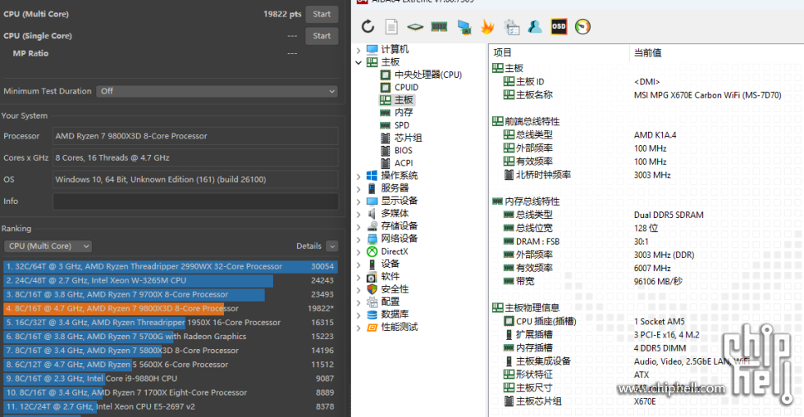Select 服务器 tree item
The width and height of the screenshot is (804, 417).
click(x=395, y=188)
